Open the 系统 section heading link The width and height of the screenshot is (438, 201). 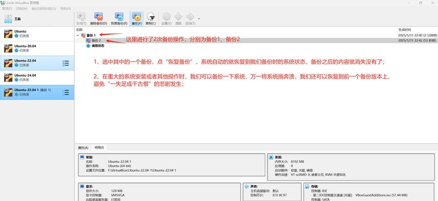(x=279, y=157)
